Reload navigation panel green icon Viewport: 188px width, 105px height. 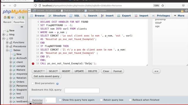coord(23,17)
